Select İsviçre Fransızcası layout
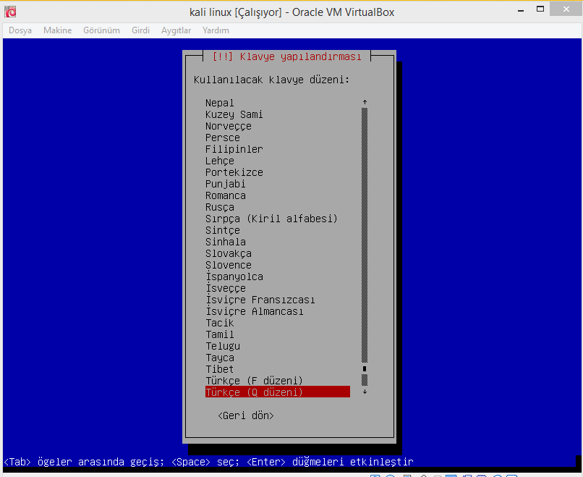583x477 pixels. [260, 300]
